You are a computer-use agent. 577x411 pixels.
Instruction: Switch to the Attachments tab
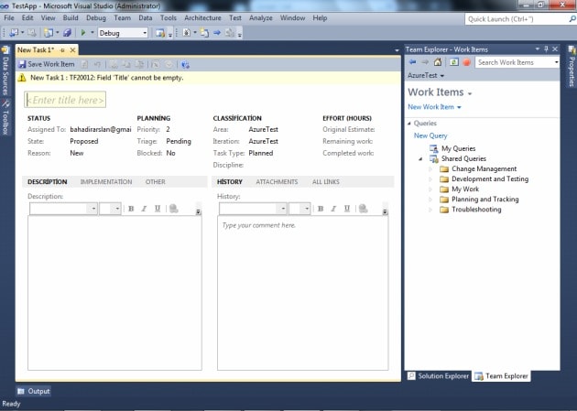pos(277,182)
